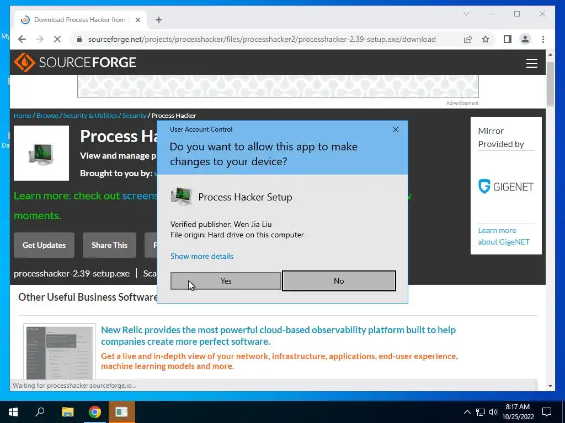The width and height of the screenshot is (565, 423).
Task: Bookmark this page with star icon
Action: (x=486, y=39)
